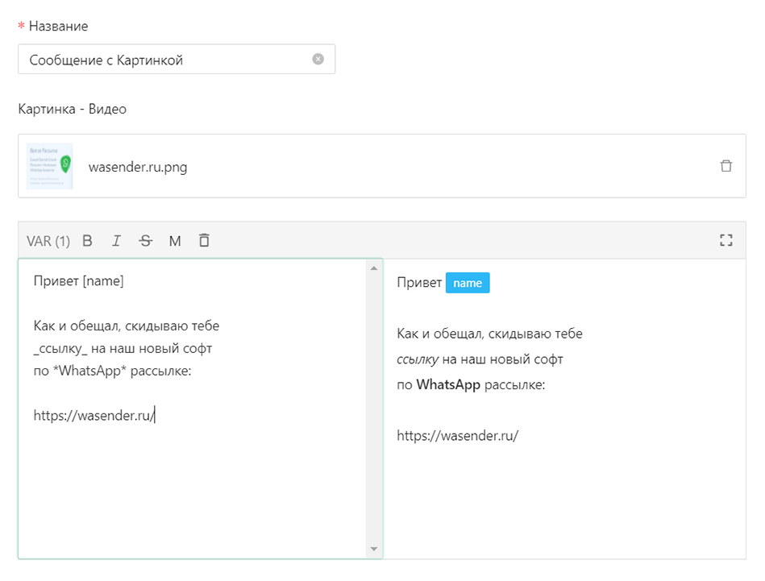Apply monospace formatting with the M button
The image size is (765, 581).
tap(174, 240)
